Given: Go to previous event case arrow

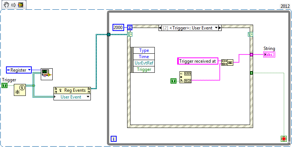Looking at the screenshot, I should point(160,28).
